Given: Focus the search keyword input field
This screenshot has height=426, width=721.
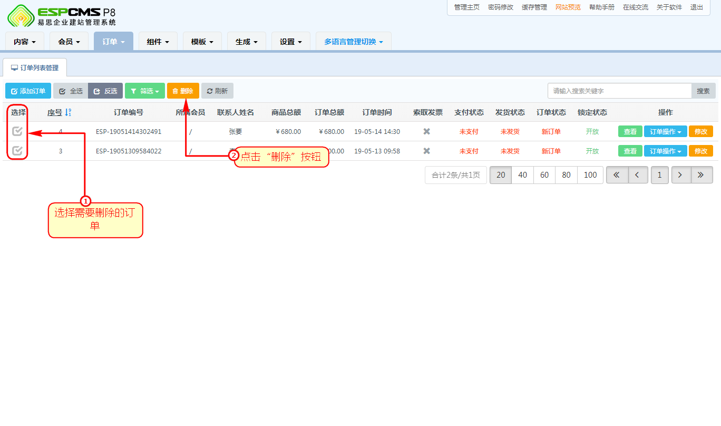Looking at the screenshot, I should pyautogui.click(x=620, y=91).
